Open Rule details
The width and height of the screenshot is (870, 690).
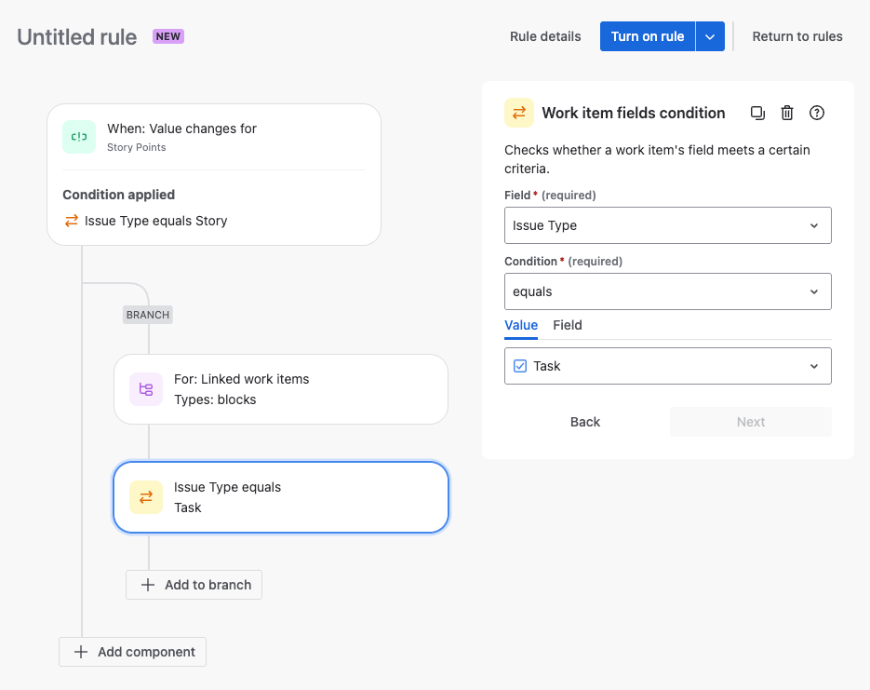pyautogui.click(x=545, y=36)
